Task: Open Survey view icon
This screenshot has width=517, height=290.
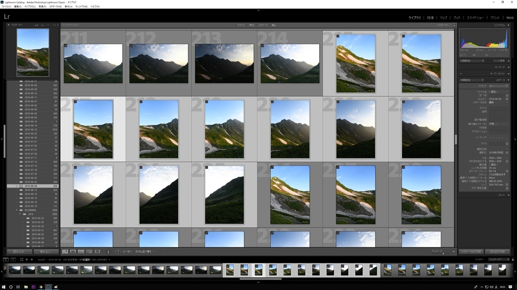Action: pyautogui.click(x=89, y=252)
